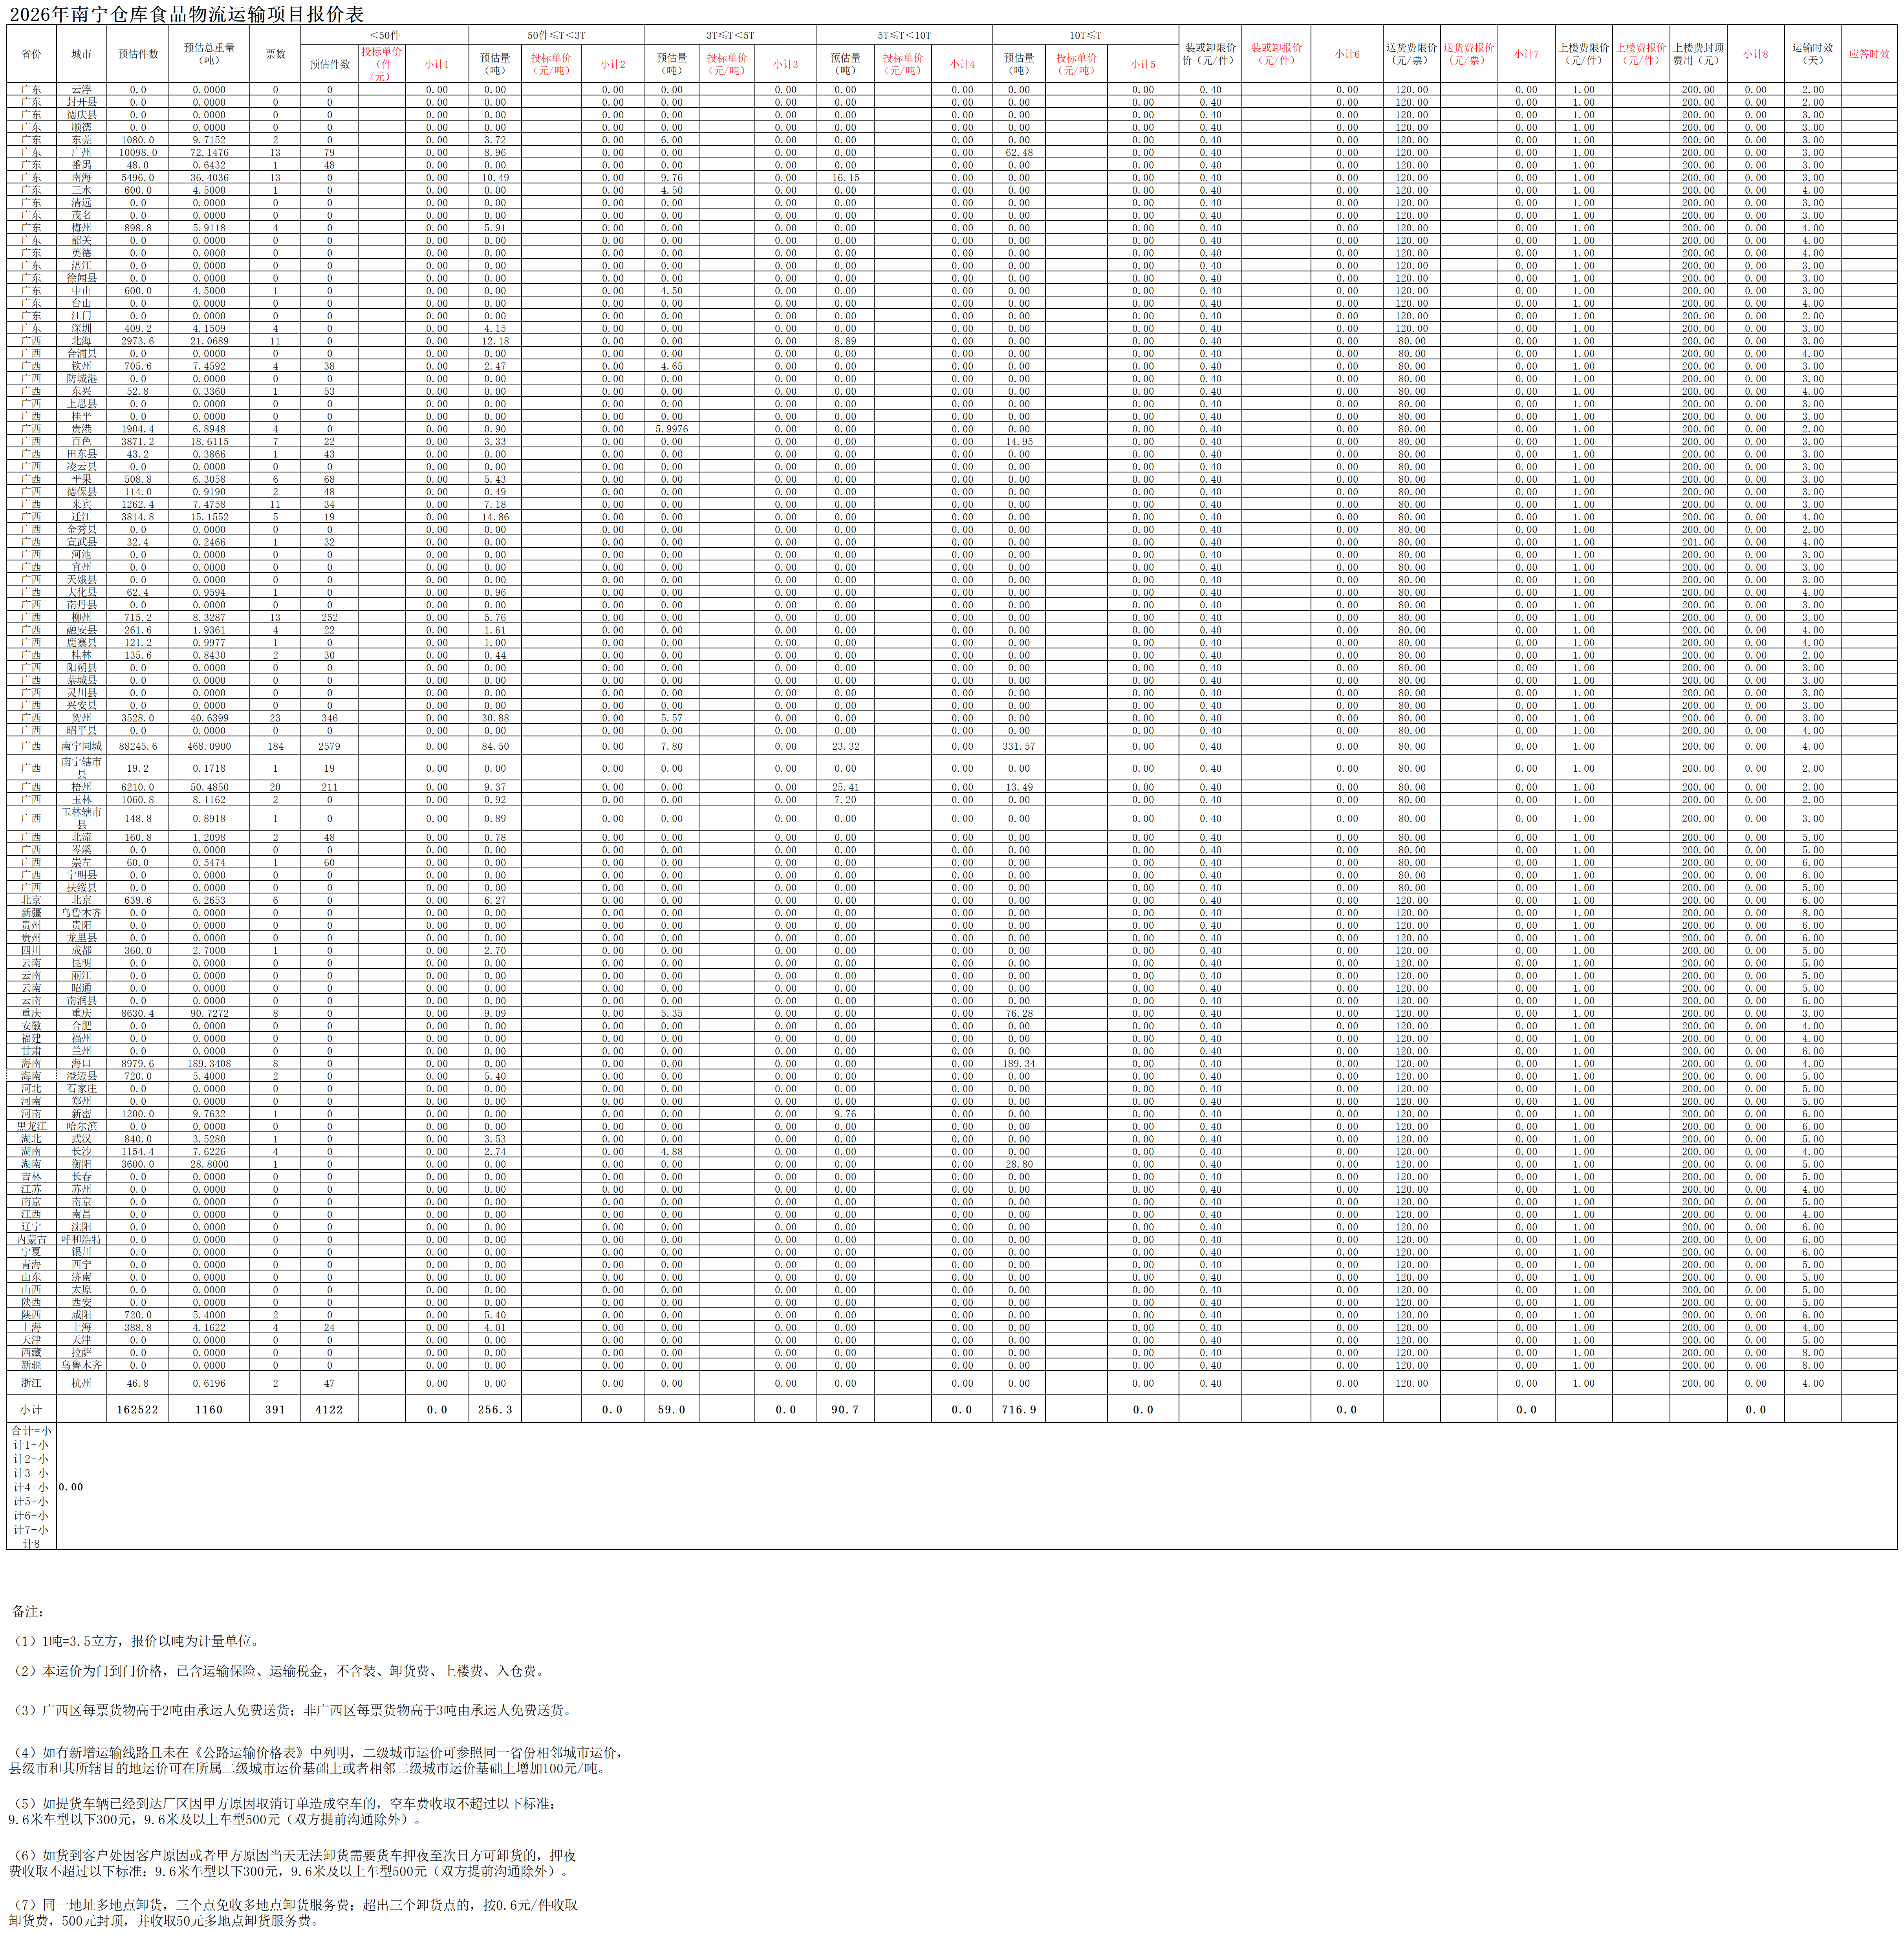Select the 运输时效(天) header cell
Image resolution: width=1904 pixels, height=1933 pixels.
pyautogui.click(x=1812, y=54)
